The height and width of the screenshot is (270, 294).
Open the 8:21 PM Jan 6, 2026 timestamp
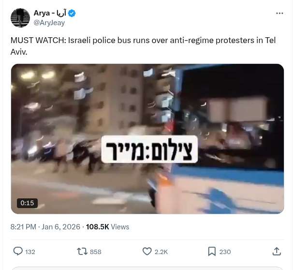[45, 227]
